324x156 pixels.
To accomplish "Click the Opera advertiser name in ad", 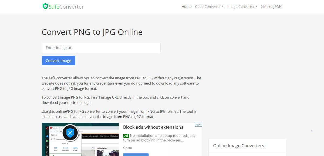I will pos(127,148).
